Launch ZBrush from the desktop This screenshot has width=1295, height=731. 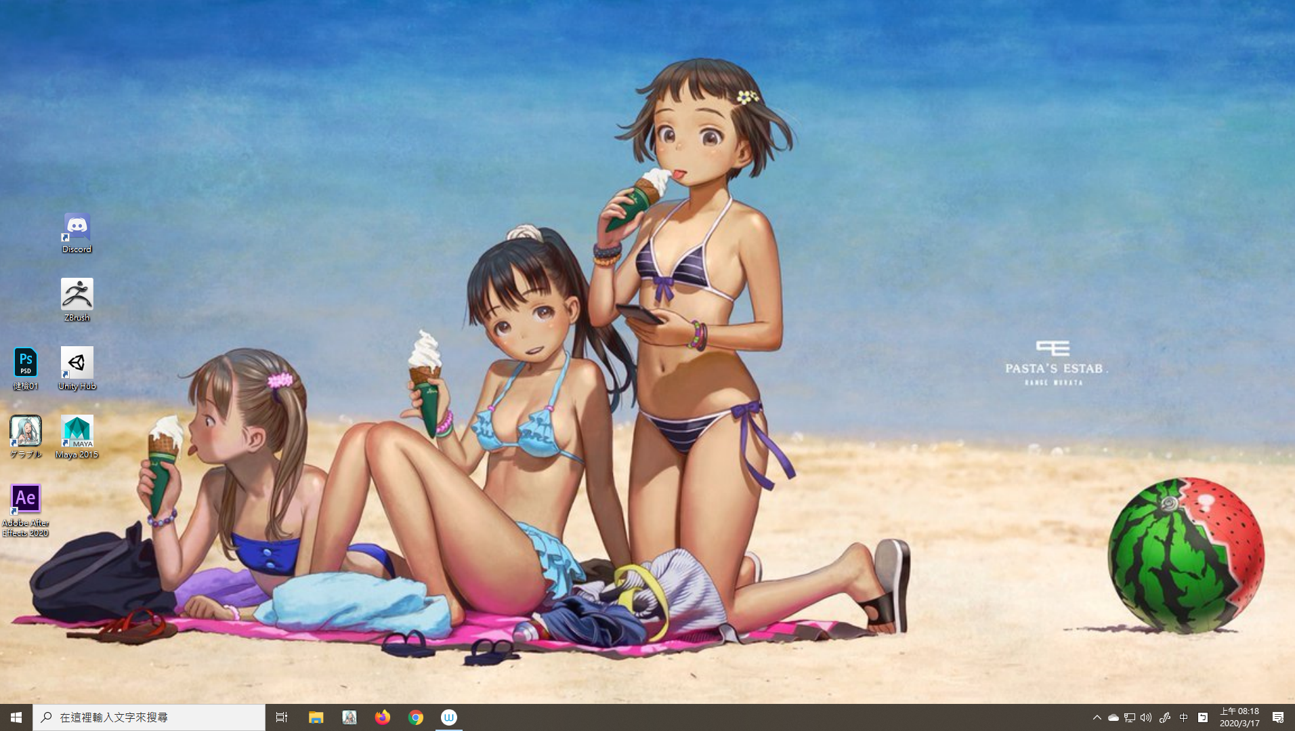pos(77,300)
